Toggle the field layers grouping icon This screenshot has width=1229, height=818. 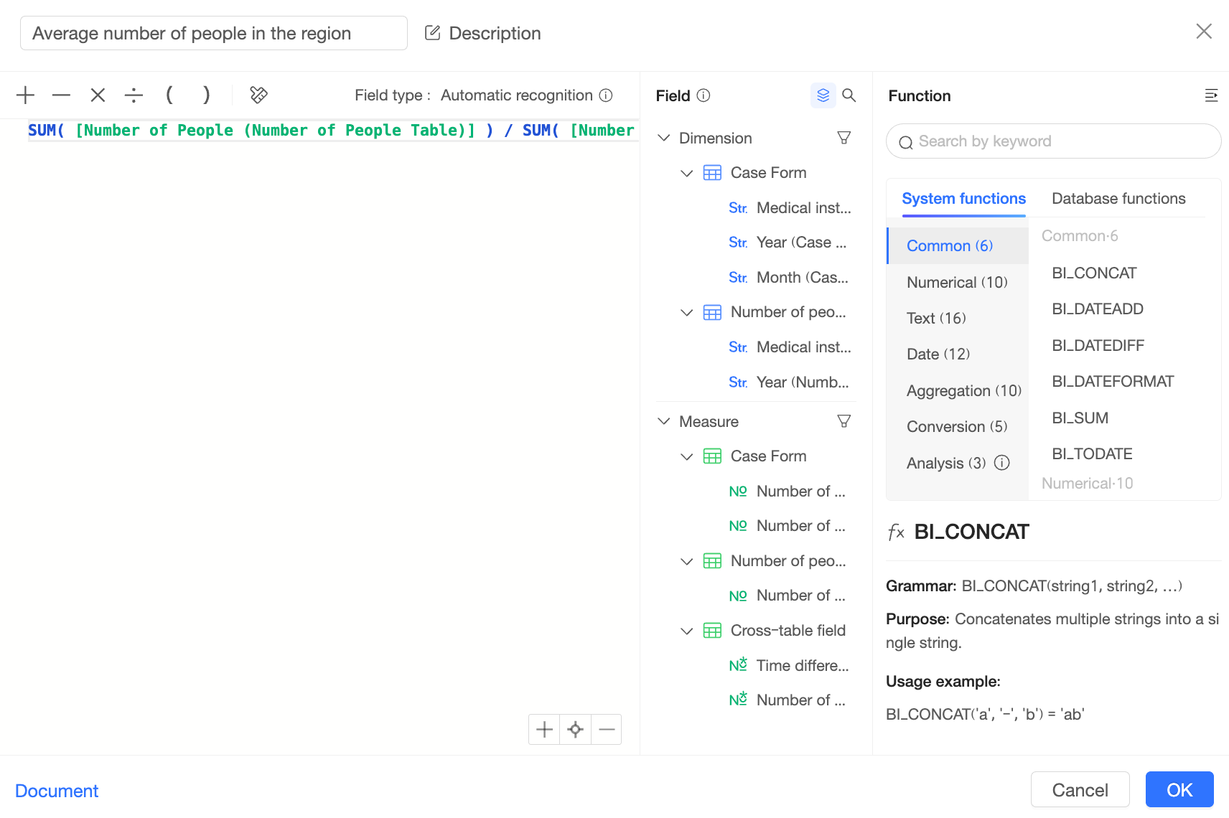[x=823, y=95]
